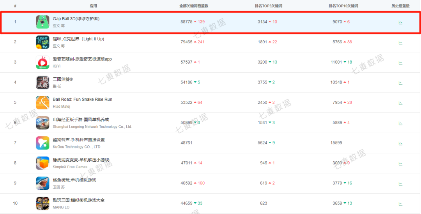The height and width of the screenshot is (214, 421).
Task: Open Gap Ball 3D app icon
Action: click(43, 22)
